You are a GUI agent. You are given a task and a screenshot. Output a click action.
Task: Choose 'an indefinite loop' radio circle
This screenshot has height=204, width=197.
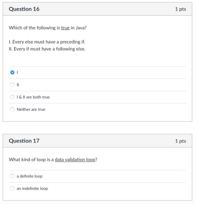coord(12,188)
